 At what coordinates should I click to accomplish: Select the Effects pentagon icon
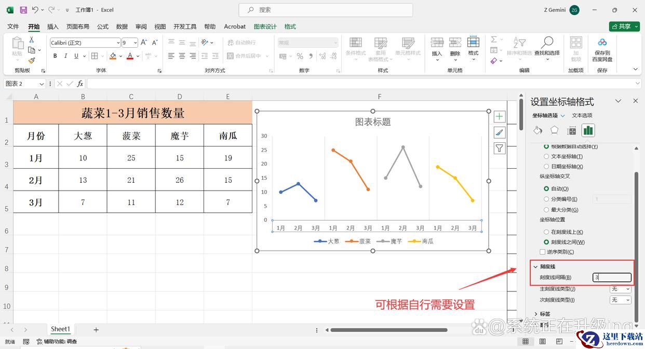click(x=555, y=130)
